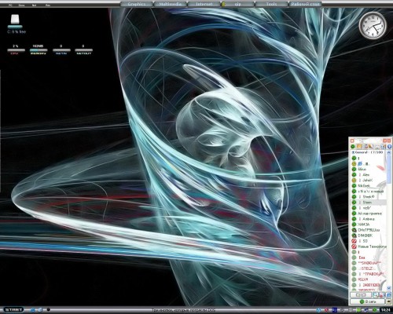The image size is (393, 314).
Task: Open the Tools tab on top bar
Action: point(272,4)
